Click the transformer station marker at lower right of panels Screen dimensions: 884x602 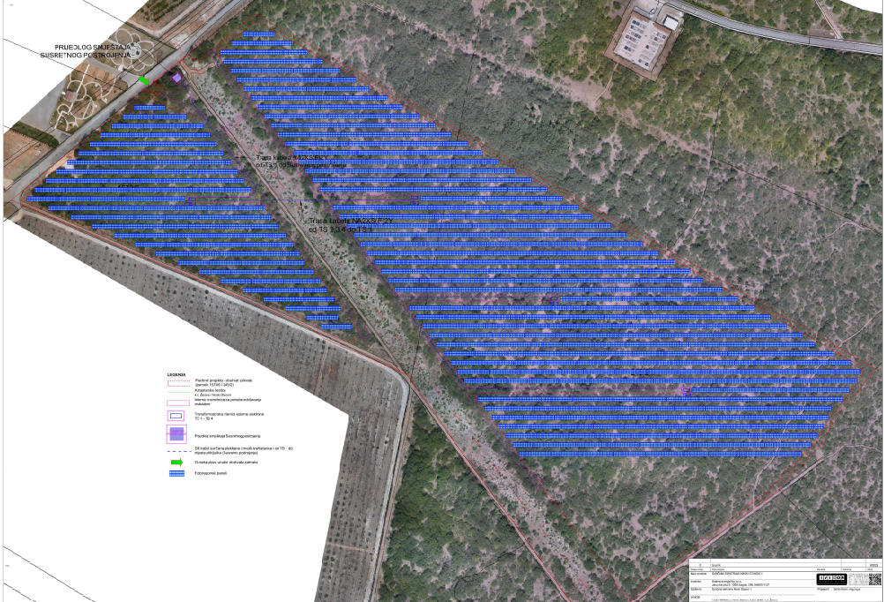[685, 388]
